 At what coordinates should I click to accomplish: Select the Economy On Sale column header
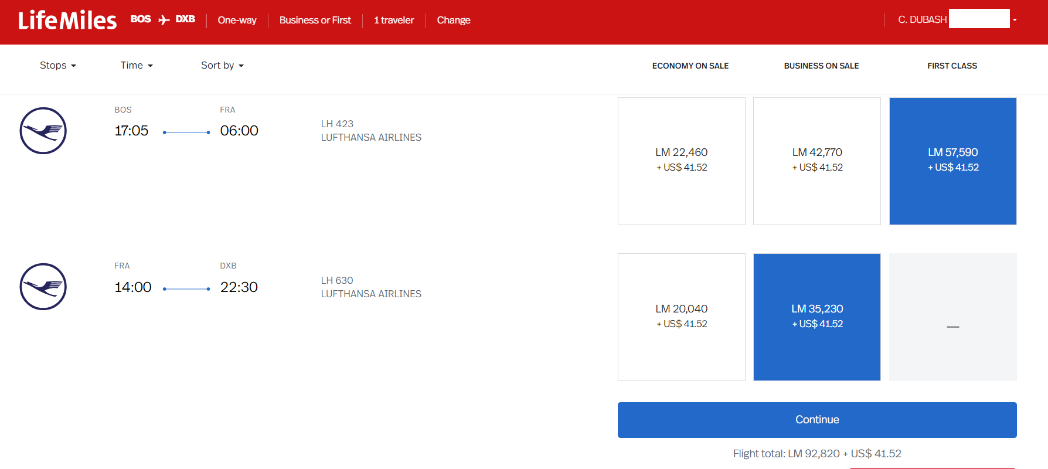click(x=690, y=66)
